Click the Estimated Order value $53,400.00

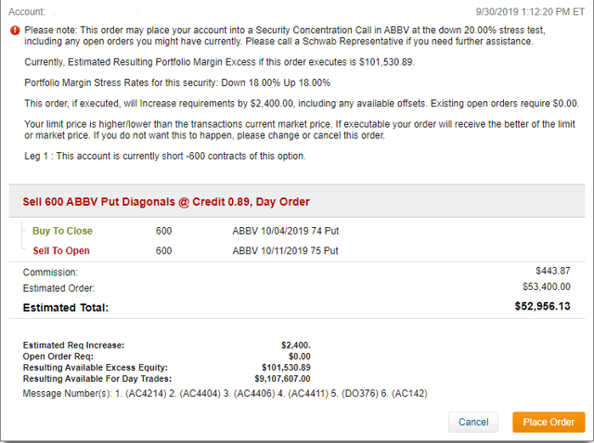click(x=547, y=286)
